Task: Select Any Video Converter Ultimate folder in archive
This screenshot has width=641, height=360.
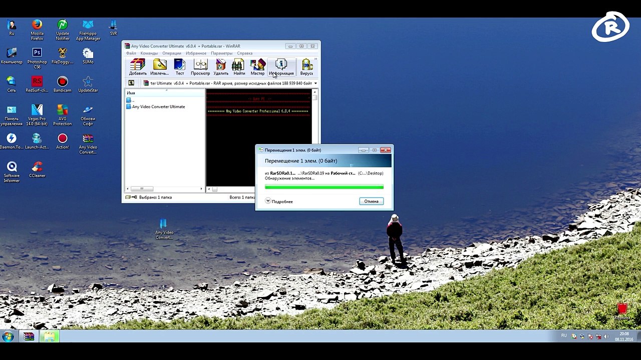Action: coord(156,106)
